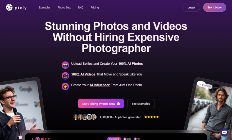Click the Dashboard pill in the preview
The image size is (232, 140).
point(114,139)
